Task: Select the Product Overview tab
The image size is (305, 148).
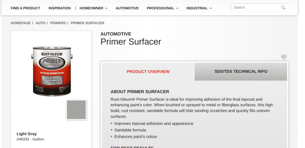Action: click(148, 72)
